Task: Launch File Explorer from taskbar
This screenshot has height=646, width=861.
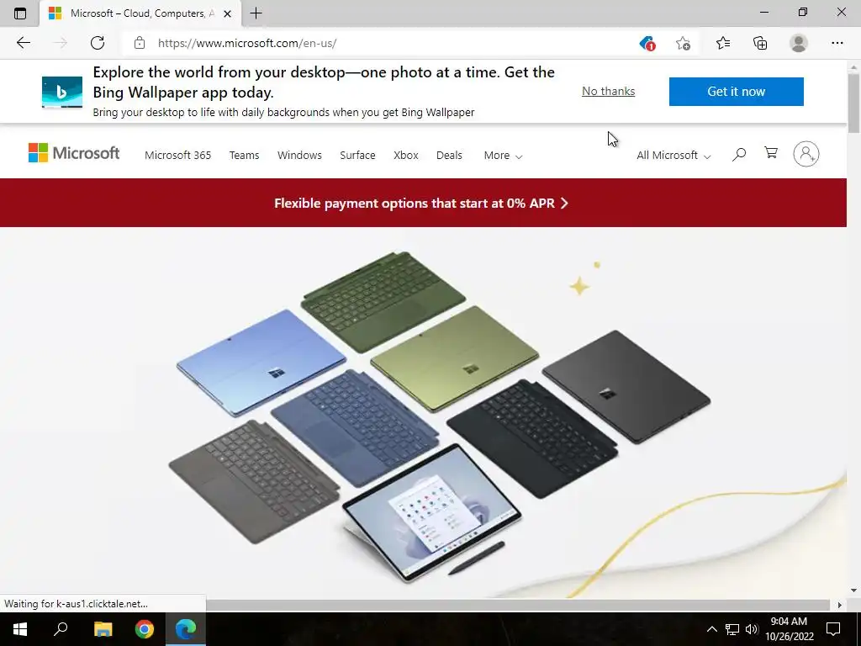Action: pyautogui.click(x=103, y=629)
